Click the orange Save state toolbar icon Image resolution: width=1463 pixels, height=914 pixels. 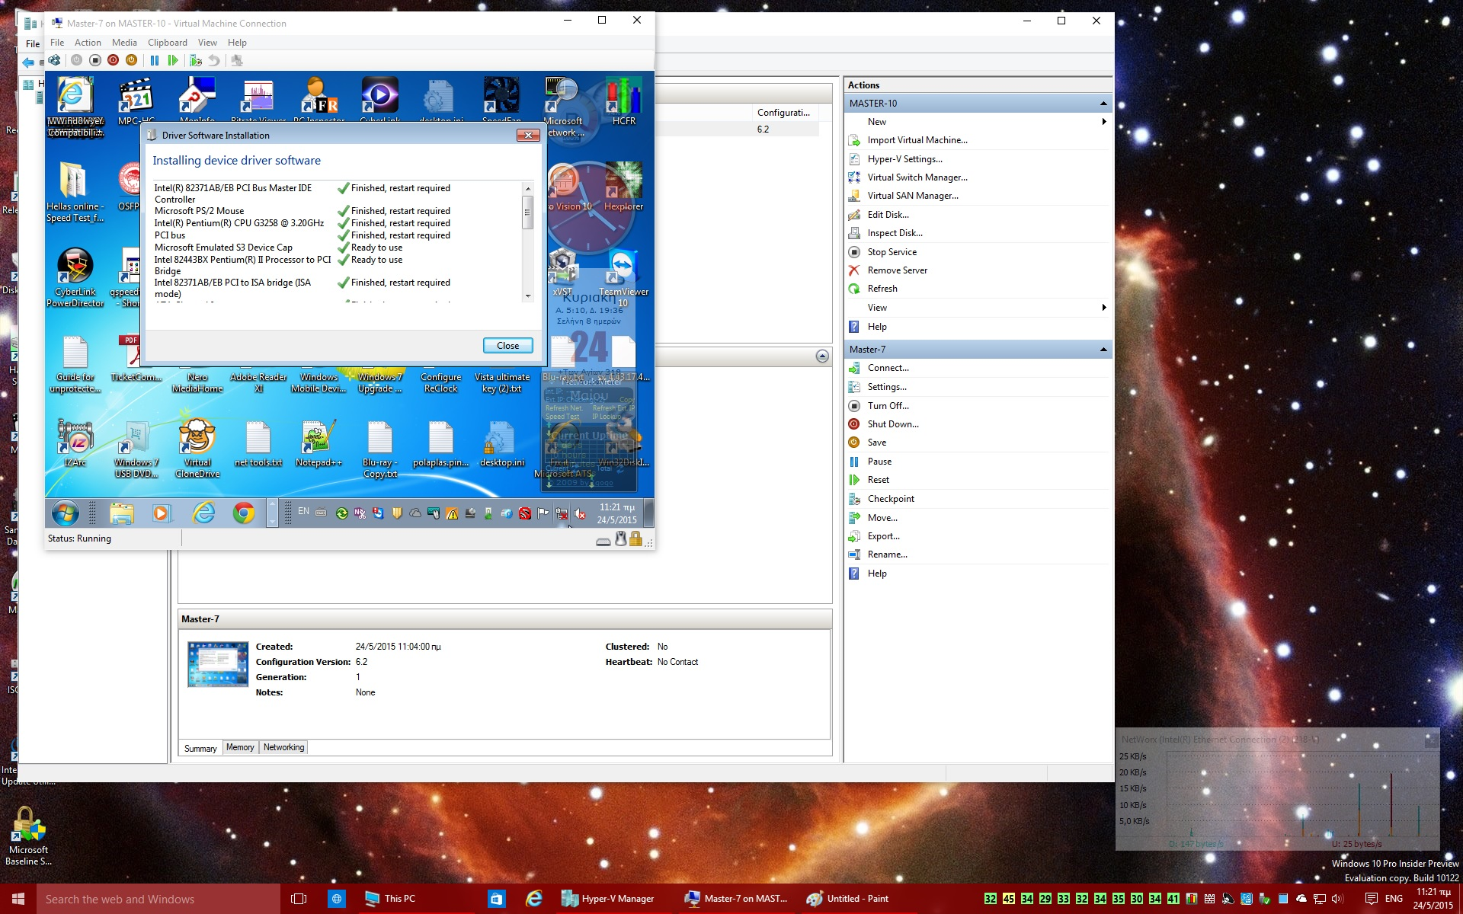[131, 60]
